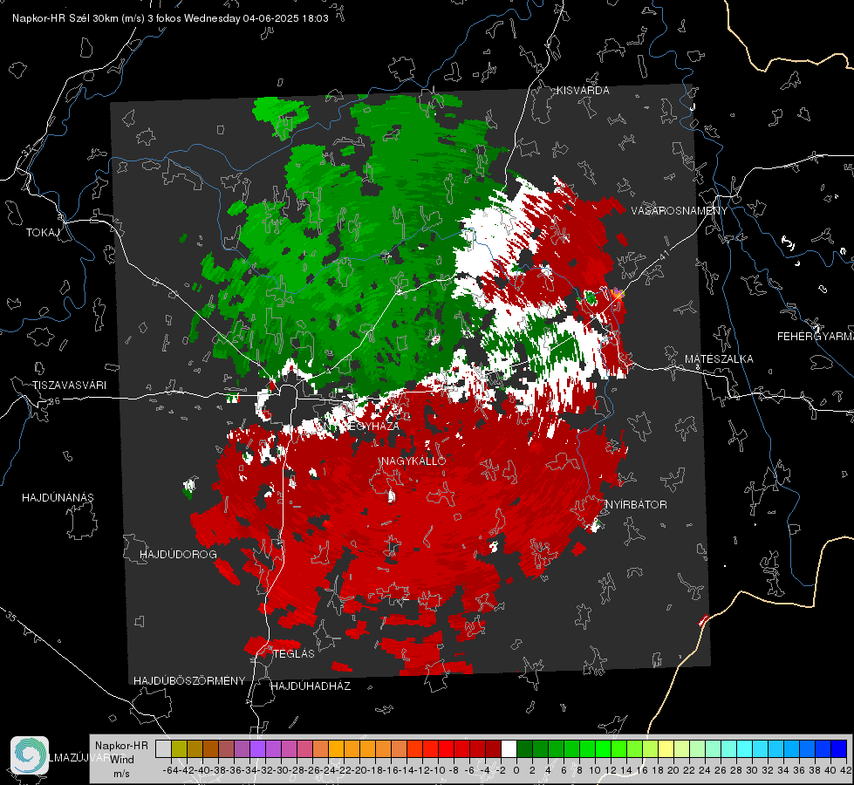Click the -64 value on the scale
The image size is (854, 785).
coord(171,771)
